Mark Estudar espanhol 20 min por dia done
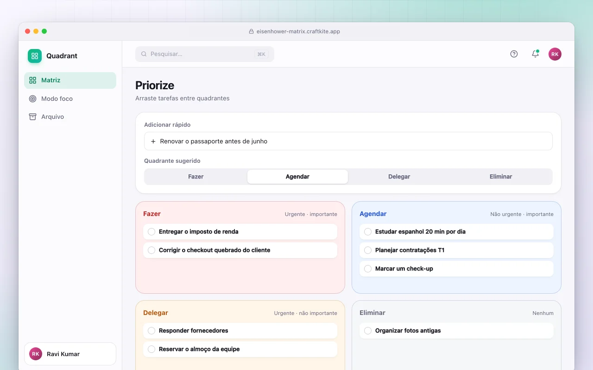The height and width of the screenshot is (370, 593). coord(368,232)
